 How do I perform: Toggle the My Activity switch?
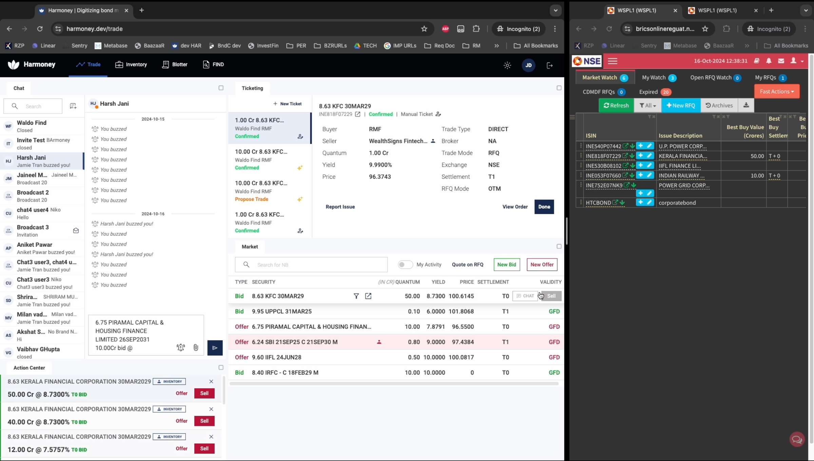[x=405, y=265]
